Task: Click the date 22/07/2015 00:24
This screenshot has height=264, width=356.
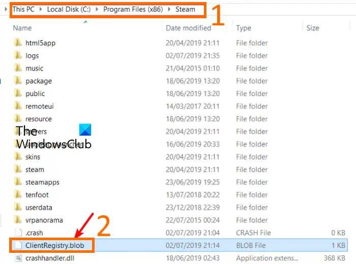Action: (x=193, y=220)
